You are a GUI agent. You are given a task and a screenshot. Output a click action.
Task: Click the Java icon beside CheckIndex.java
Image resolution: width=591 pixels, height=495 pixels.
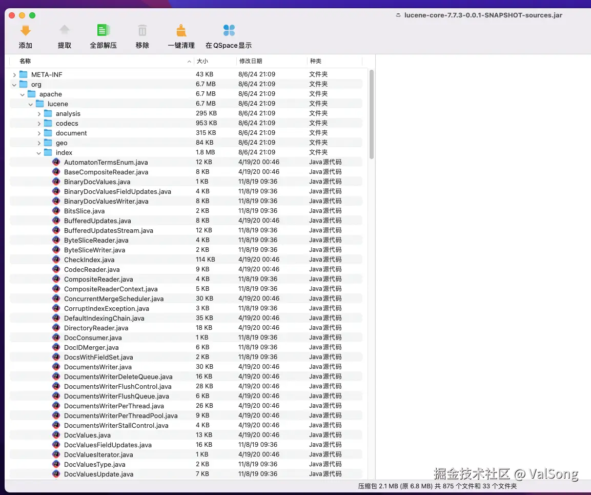[x=56, y=260]
